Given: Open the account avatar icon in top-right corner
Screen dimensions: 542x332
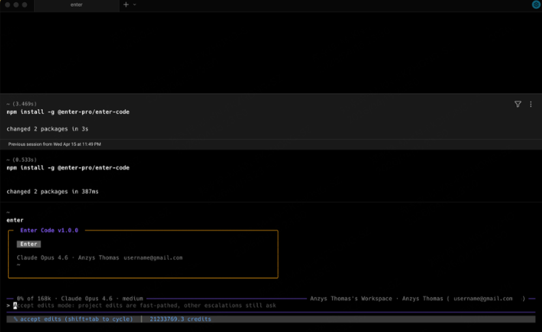Looking at the screenshot, I should [x=536, y=4].
